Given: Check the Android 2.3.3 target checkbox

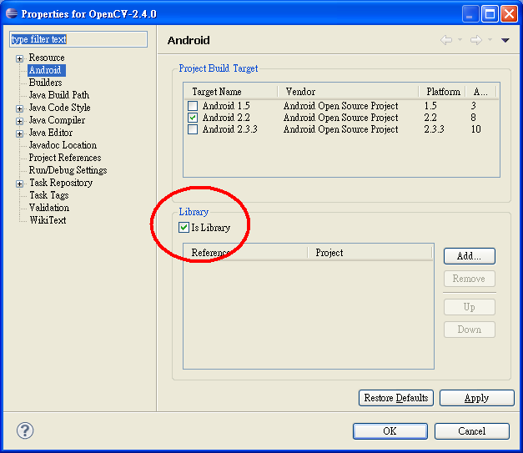Looking at the screenshot, I should (x=193, y=129).
